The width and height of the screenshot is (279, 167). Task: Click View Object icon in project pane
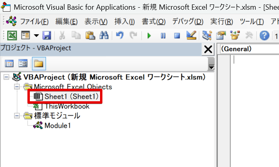(x=23, y=63)
